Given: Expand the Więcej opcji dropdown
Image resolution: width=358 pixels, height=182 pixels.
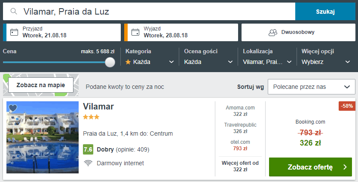Looking at the screenshot, I should pyautogui.click(x=325, y=62).
